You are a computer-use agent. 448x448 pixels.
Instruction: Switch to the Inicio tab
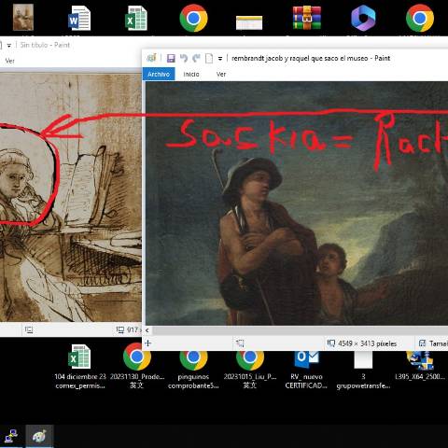tap(191, 74)
